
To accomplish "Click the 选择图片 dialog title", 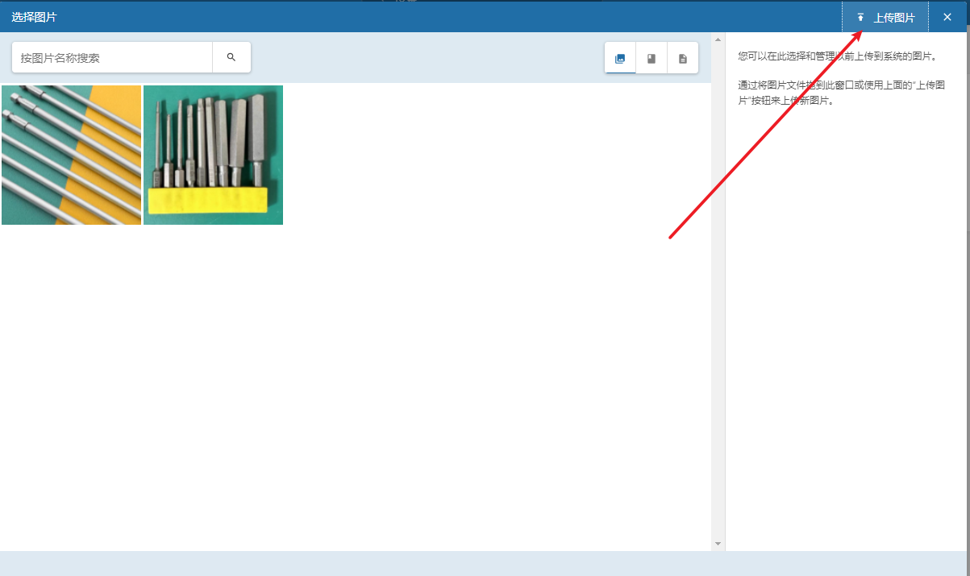I will tap(34, 17).
